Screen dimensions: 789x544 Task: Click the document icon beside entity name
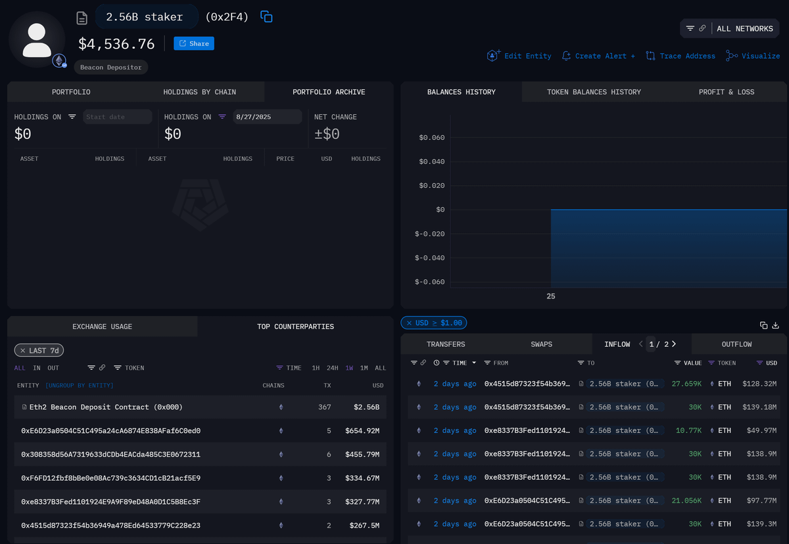(82, 18)
